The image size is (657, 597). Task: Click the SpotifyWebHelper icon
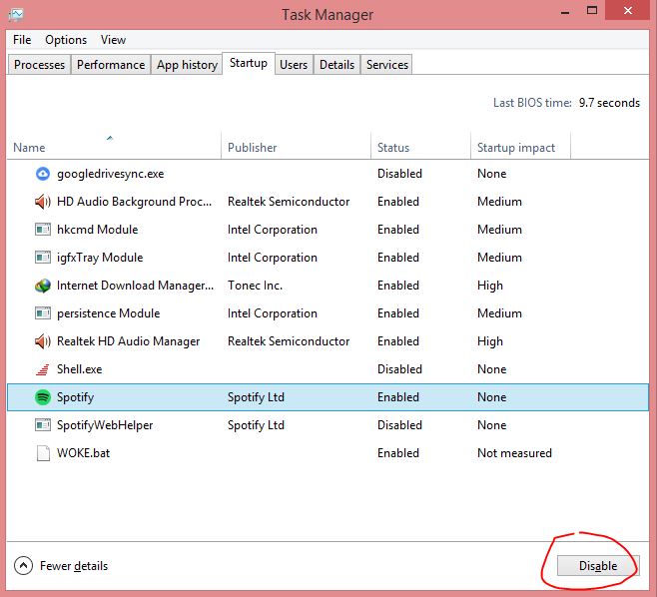tap(43, 425)
